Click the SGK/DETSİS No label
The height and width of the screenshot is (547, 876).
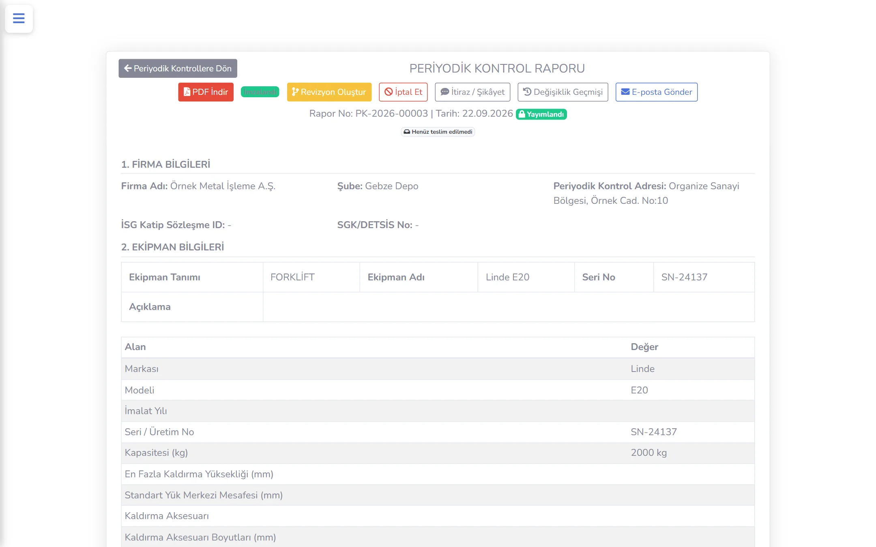click(x=375, y=225)
